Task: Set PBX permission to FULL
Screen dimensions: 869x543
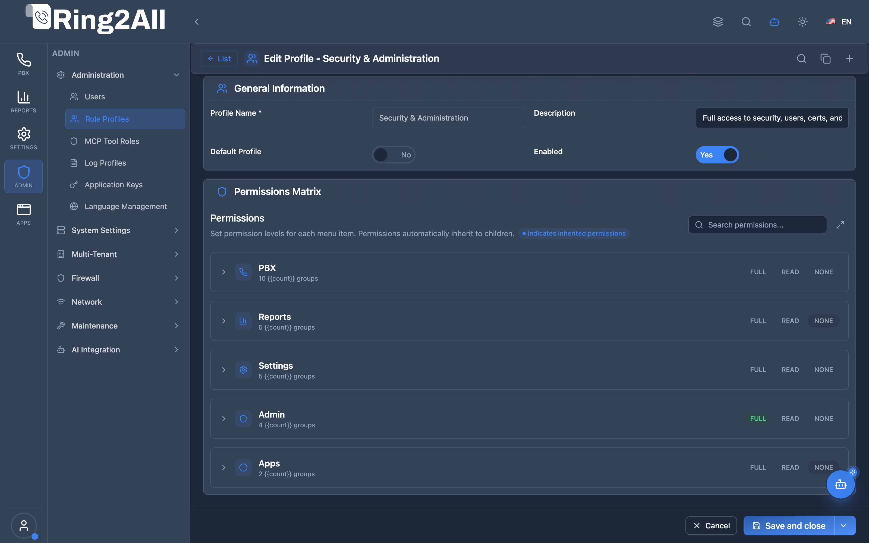Action: (758, 272)
